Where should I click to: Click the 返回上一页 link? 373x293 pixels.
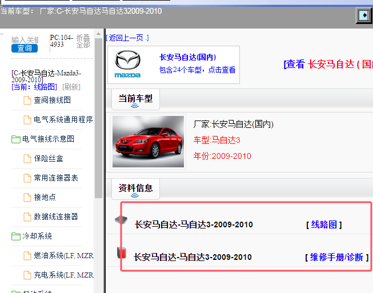pos(127,38)
